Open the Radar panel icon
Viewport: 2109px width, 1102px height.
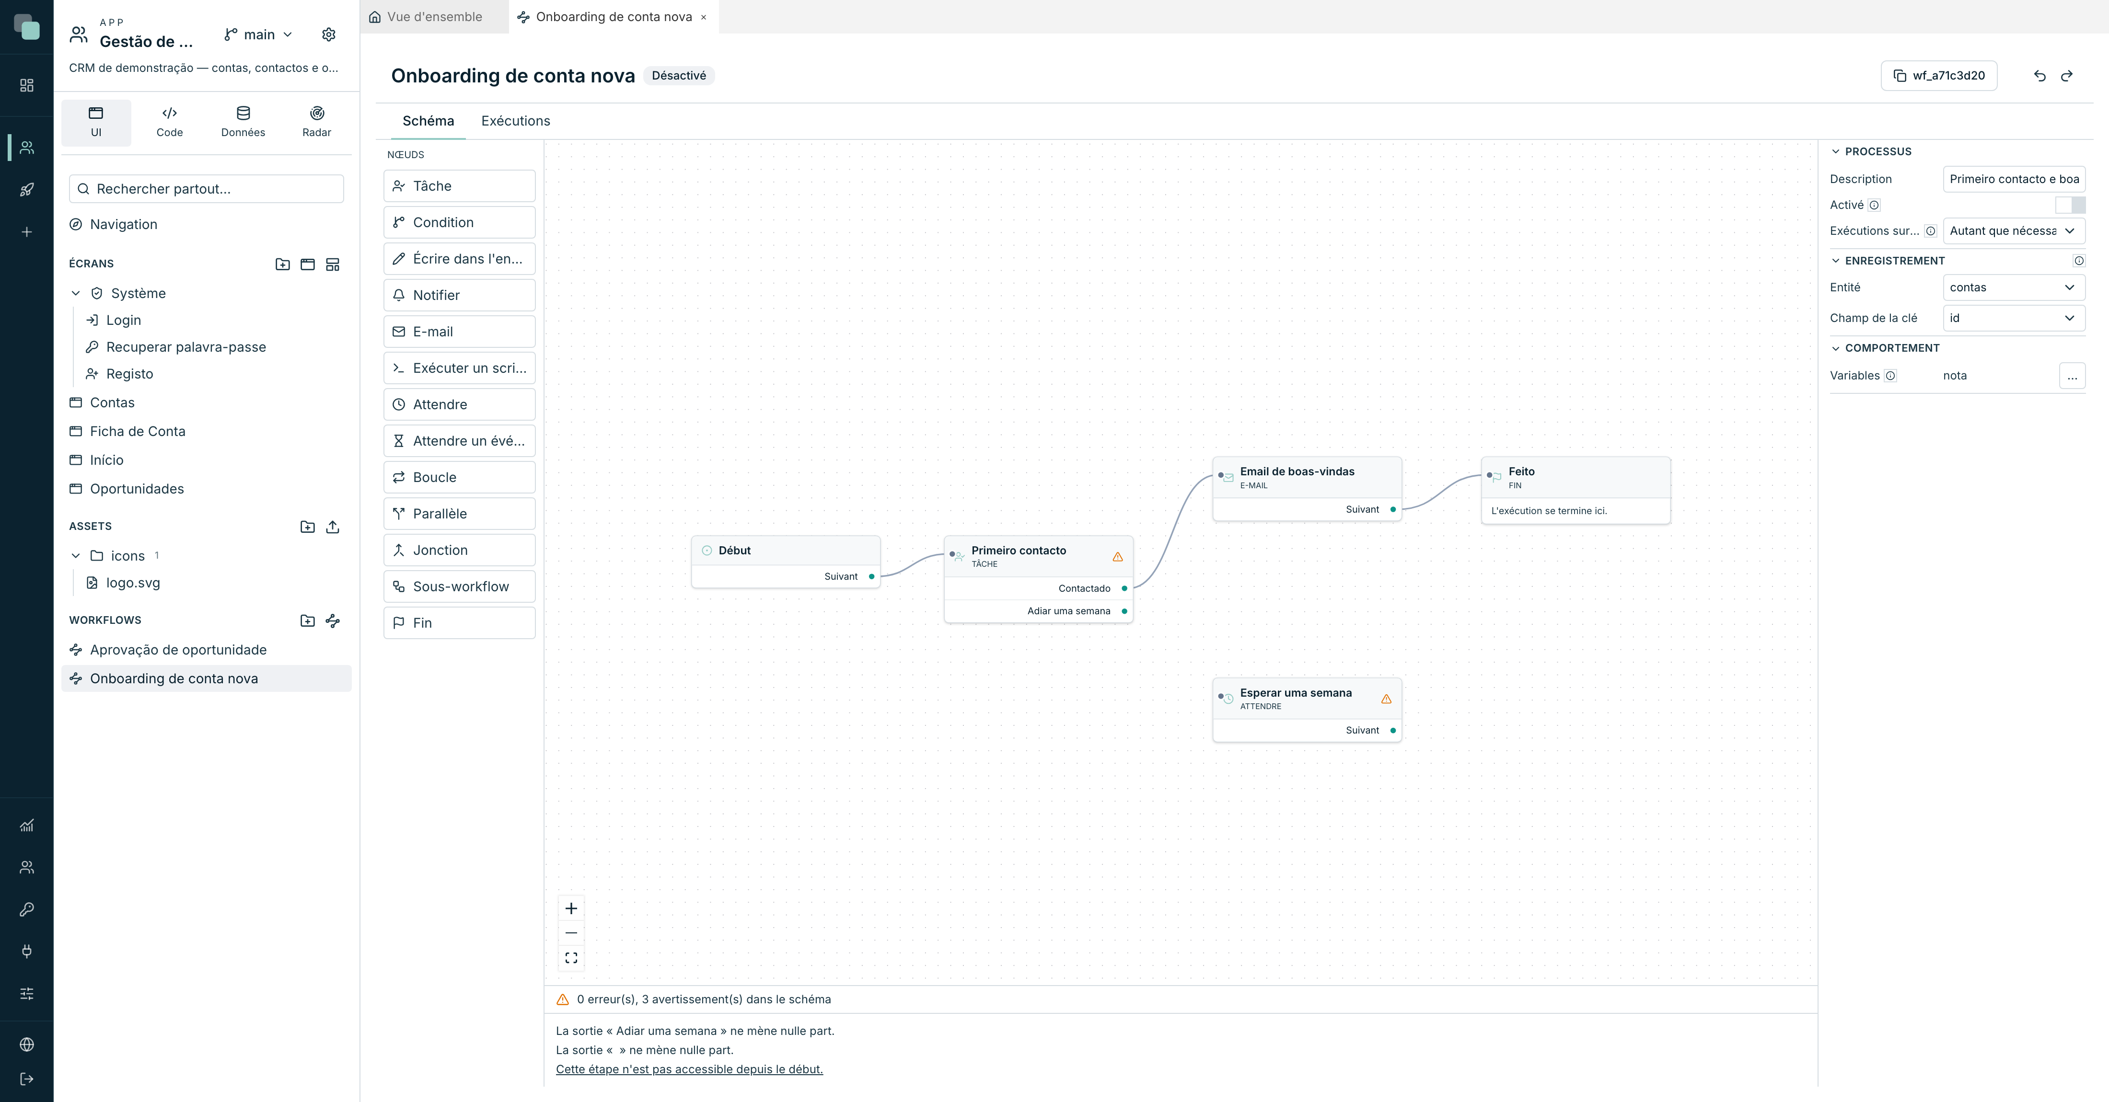317,122
